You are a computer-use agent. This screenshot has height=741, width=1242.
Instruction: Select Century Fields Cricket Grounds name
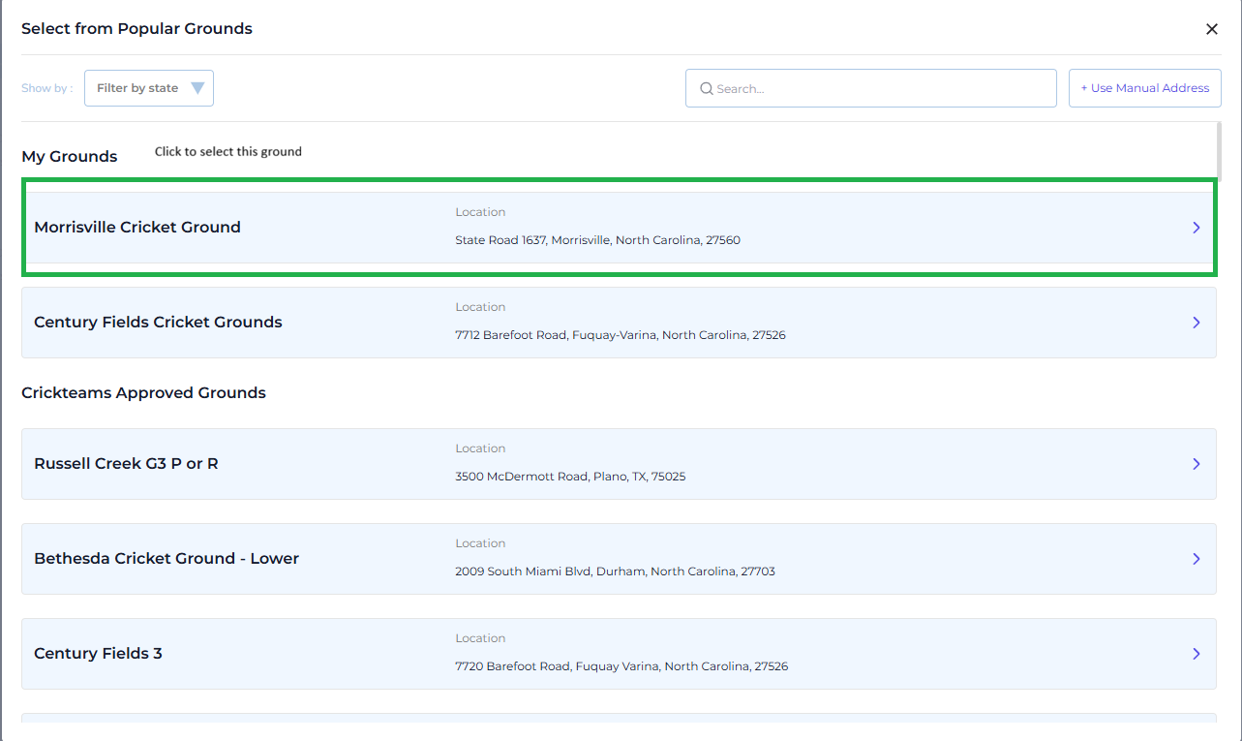(158, 322)
